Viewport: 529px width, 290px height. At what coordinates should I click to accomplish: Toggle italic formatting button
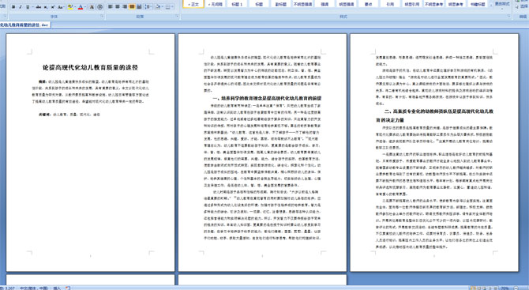tap(21, 7)
